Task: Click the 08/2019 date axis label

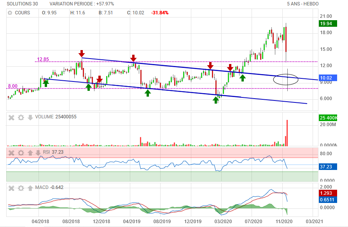Action: 162,221
